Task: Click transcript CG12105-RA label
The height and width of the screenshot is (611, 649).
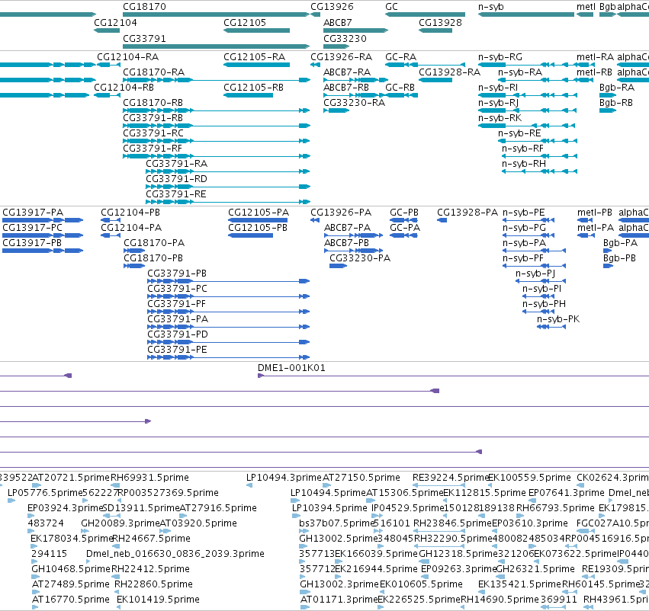Action: click(255, 57)
